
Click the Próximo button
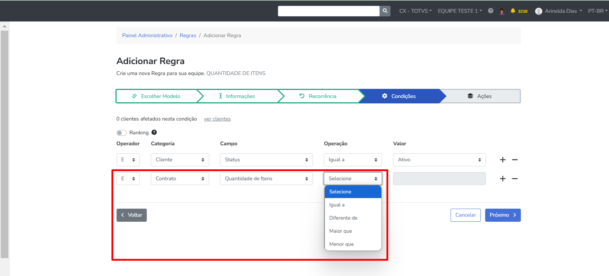pyautogui.click(x=503, y=215)
